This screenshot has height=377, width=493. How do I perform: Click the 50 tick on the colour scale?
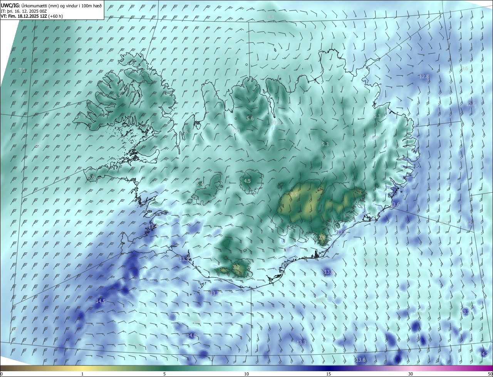(490, 374)
